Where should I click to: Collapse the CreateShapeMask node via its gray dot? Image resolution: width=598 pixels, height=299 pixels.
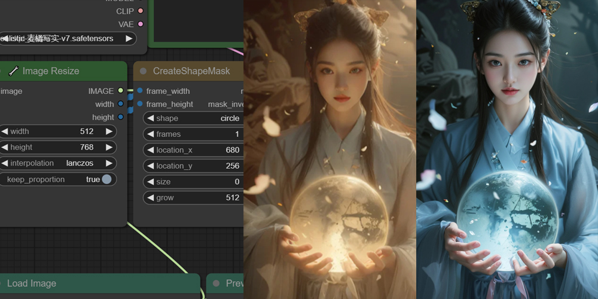point(144,71)
